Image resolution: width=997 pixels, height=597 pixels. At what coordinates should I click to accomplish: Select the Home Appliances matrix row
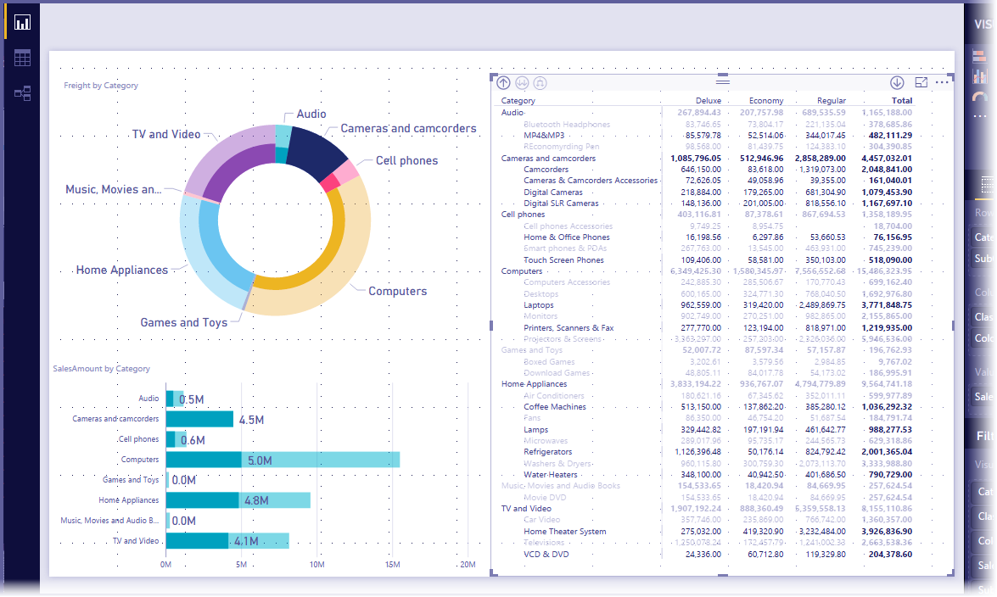point(707,384)
